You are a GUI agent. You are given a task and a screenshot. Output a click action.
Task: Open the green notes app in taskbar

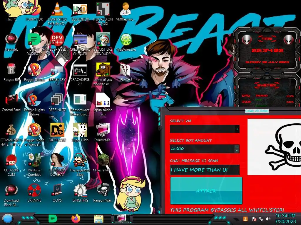tap(53, 219)
